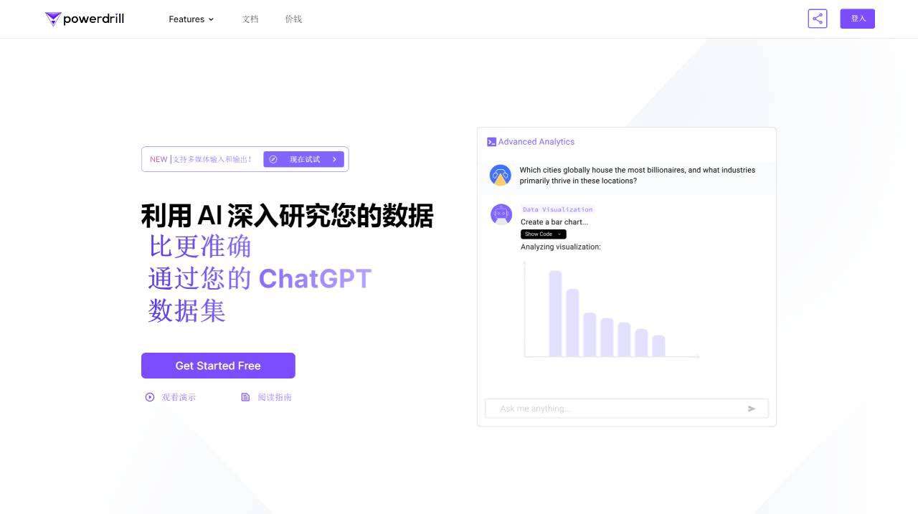The height and width of the screenshot is (514, 918).
Task: Expand the Show Code dropdown
Action: tap(544, 234)
